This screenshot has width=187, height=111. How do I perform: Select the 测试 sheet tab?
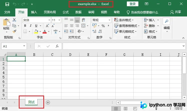(x=31, y=102)
